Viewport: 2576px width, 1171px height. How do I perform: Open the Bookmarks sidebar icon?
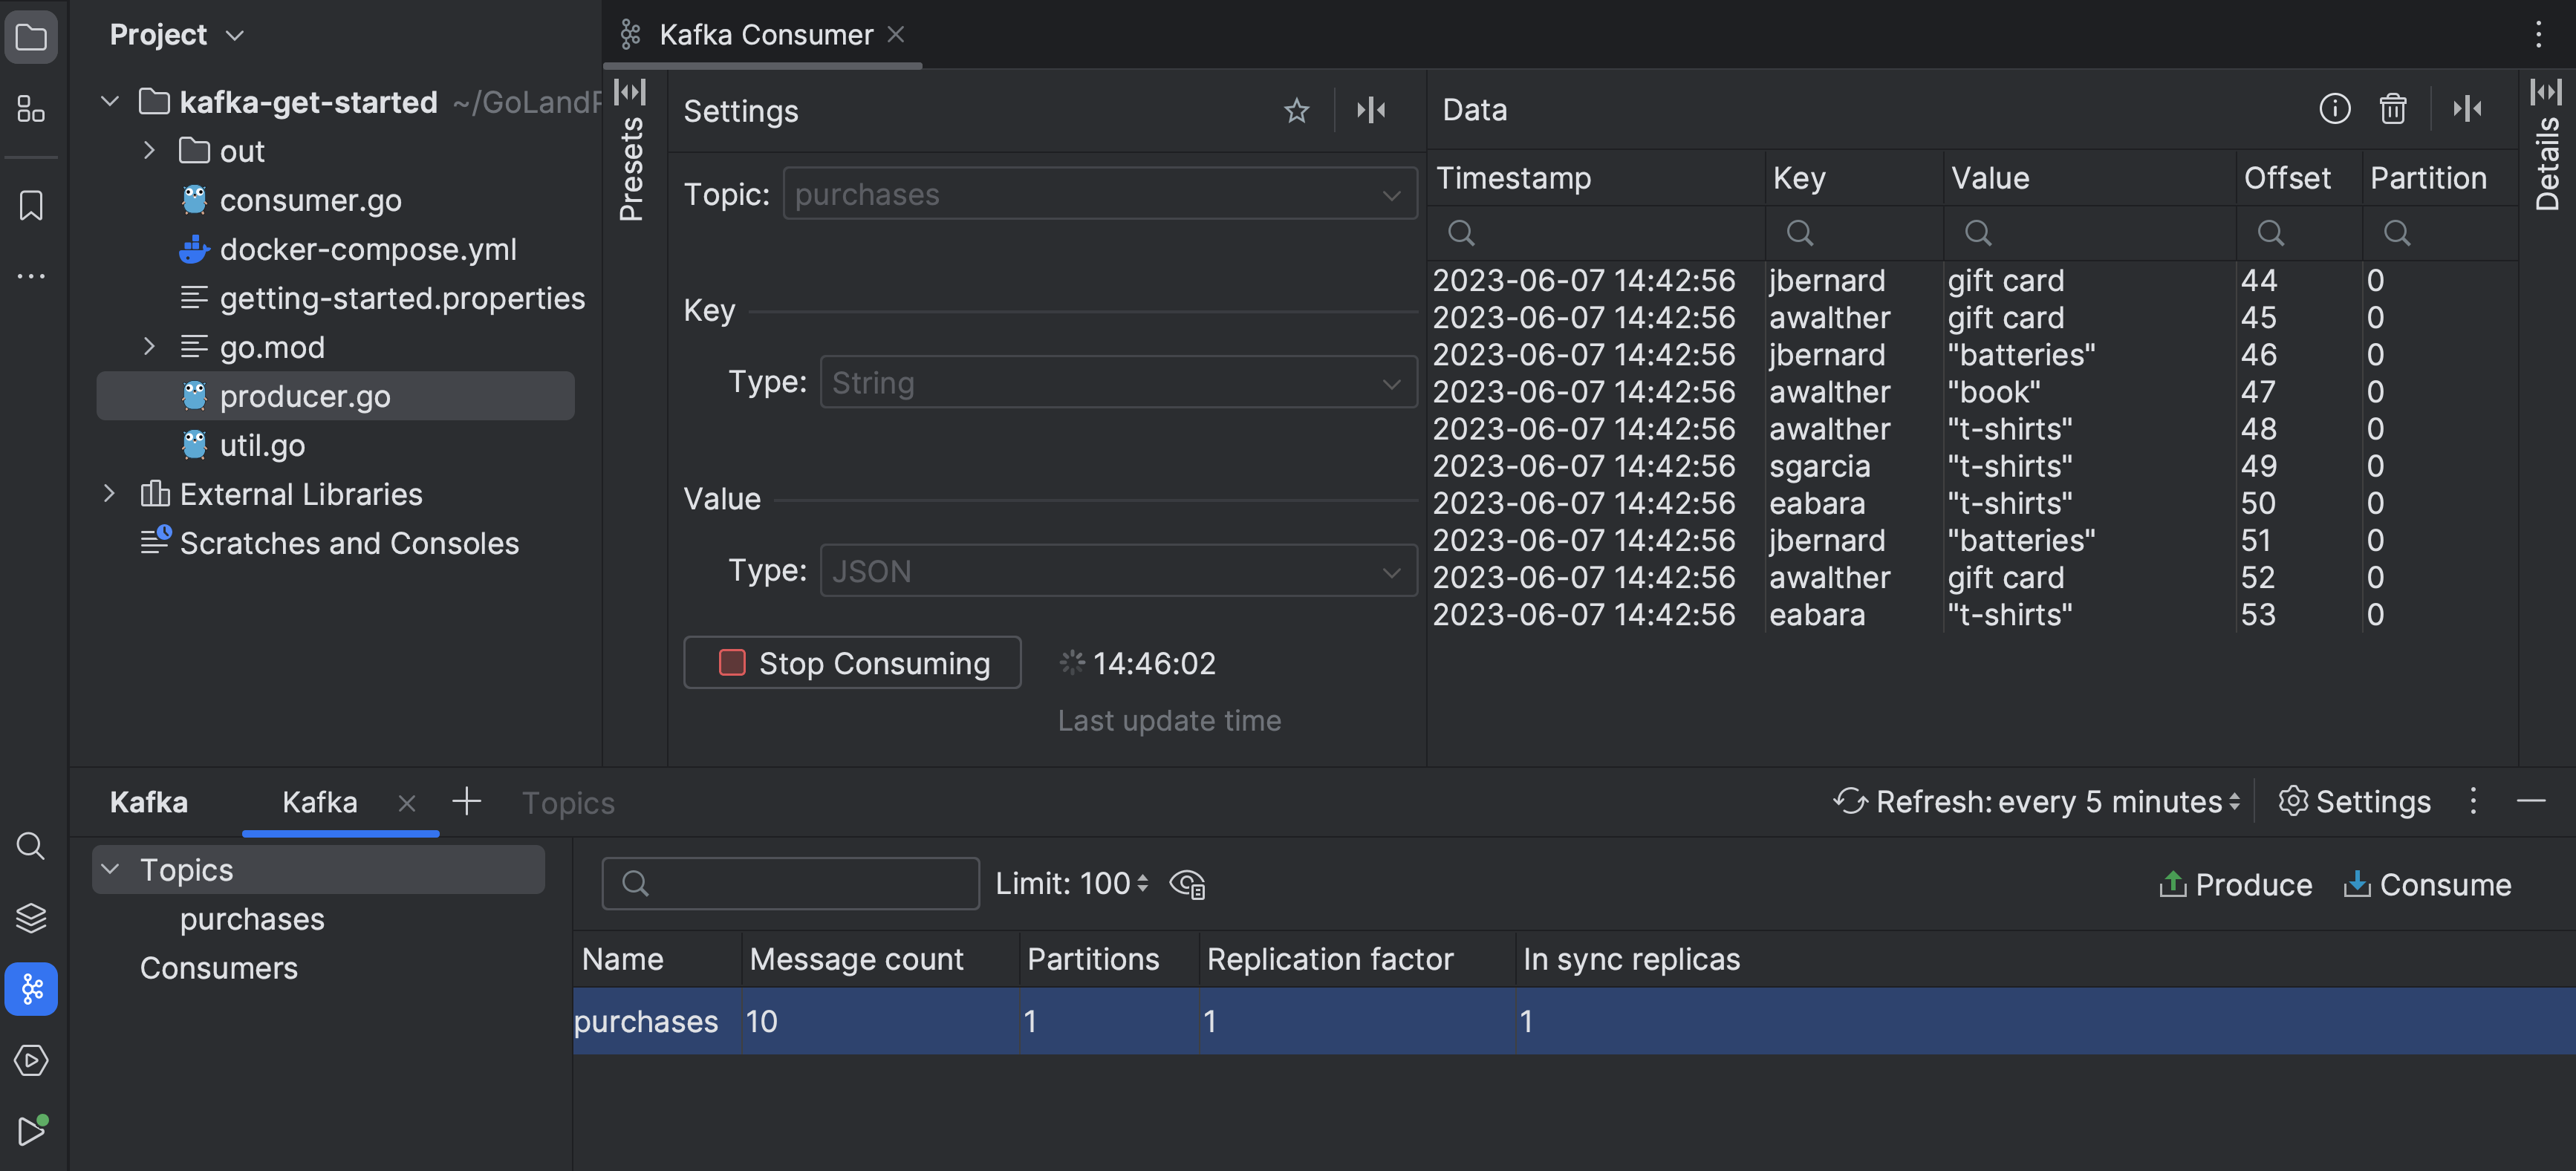(31, 206)
